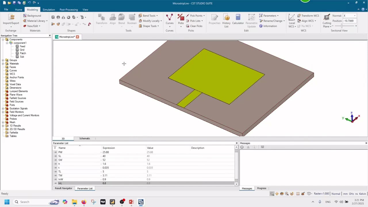Open the File menu
Viewport: 368px width, 207px height.
[6, 9]
